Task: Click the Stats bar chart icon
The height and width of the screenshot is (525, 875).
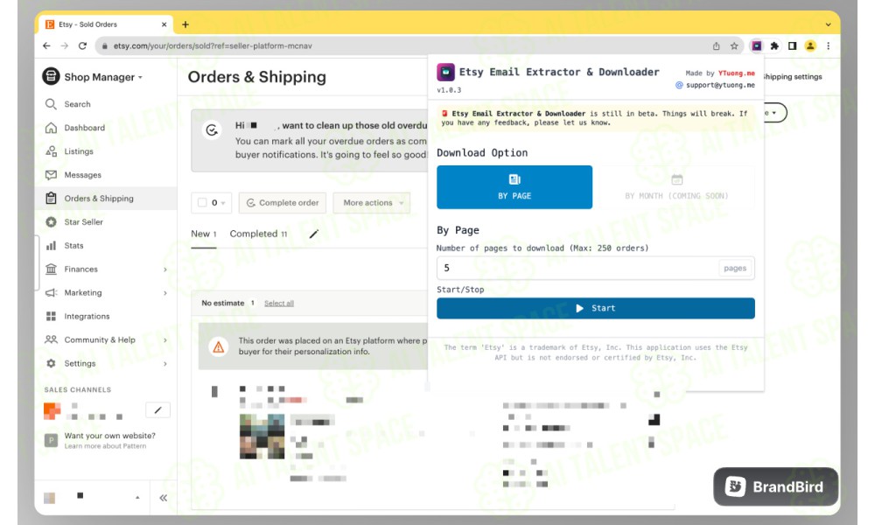Action: point(51,246)
